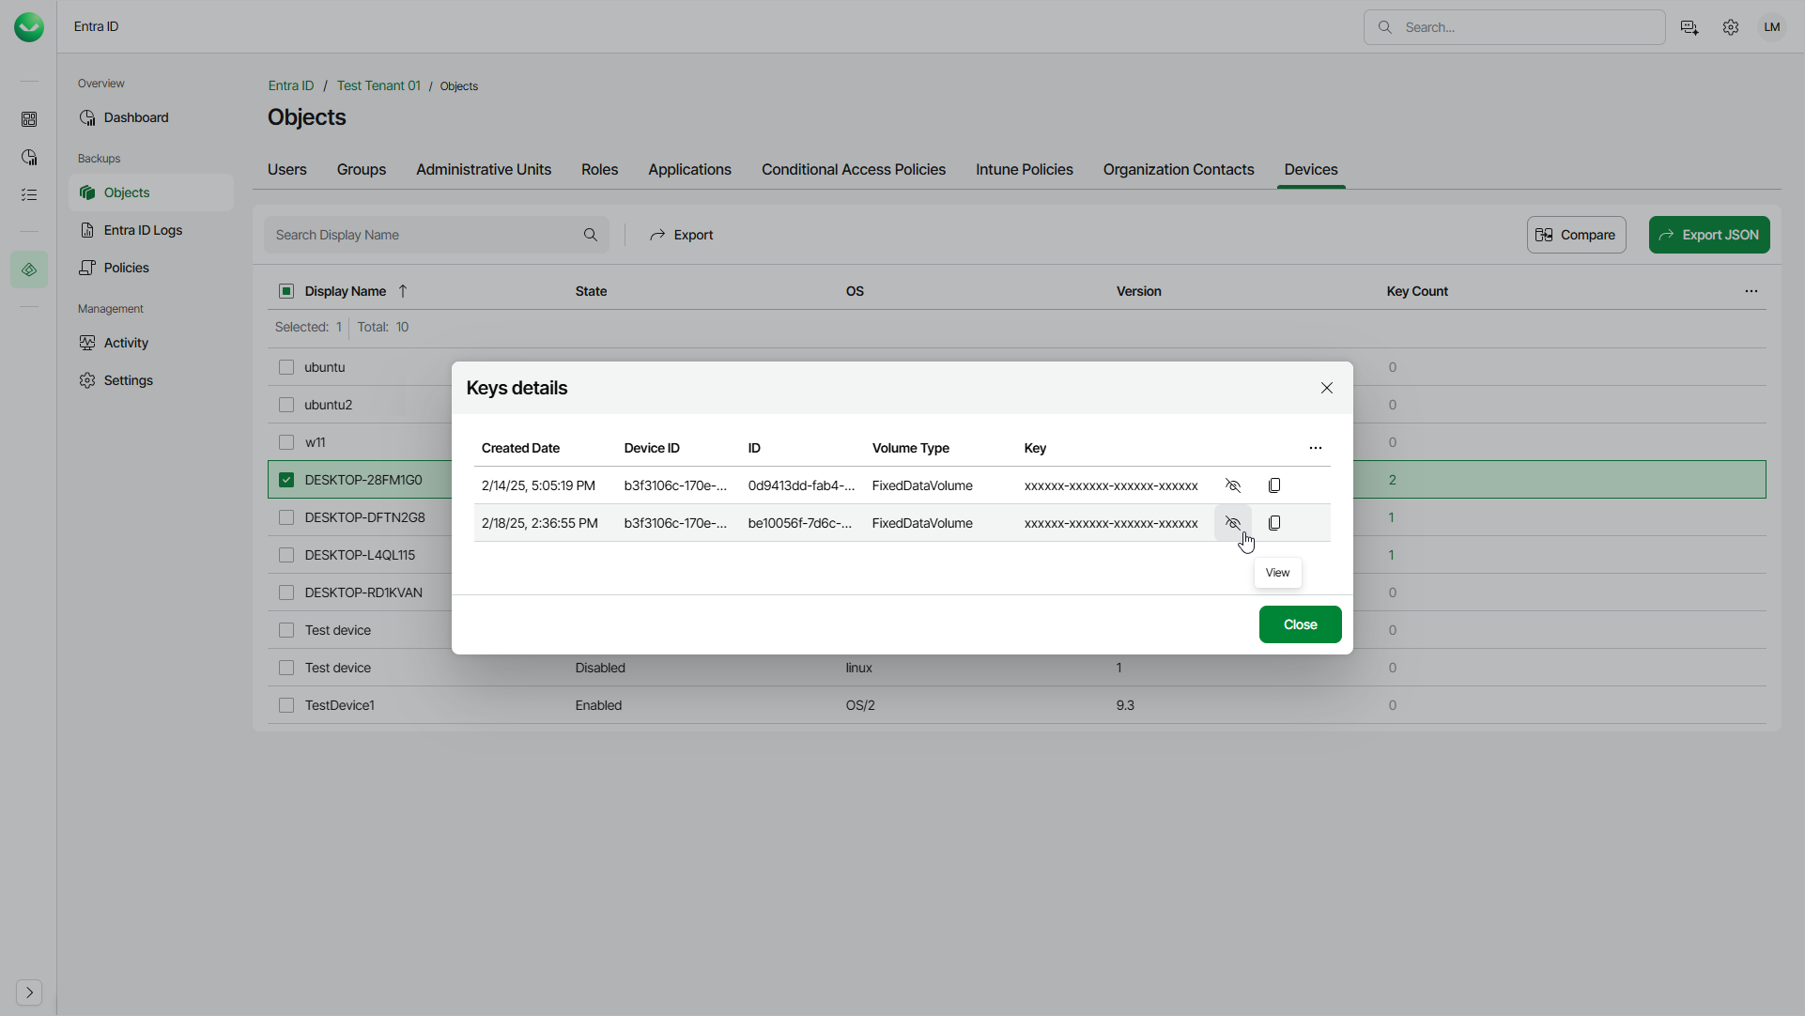The image size is (1805, 1016).
Task: Open settings gear in top bar
Action: point(1730,27)
